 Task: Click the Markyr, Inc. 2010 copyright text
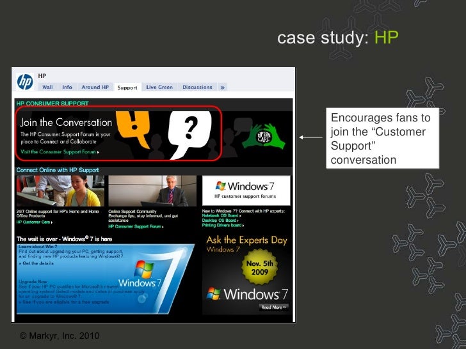pyautogui.click(x=60, y=336)
